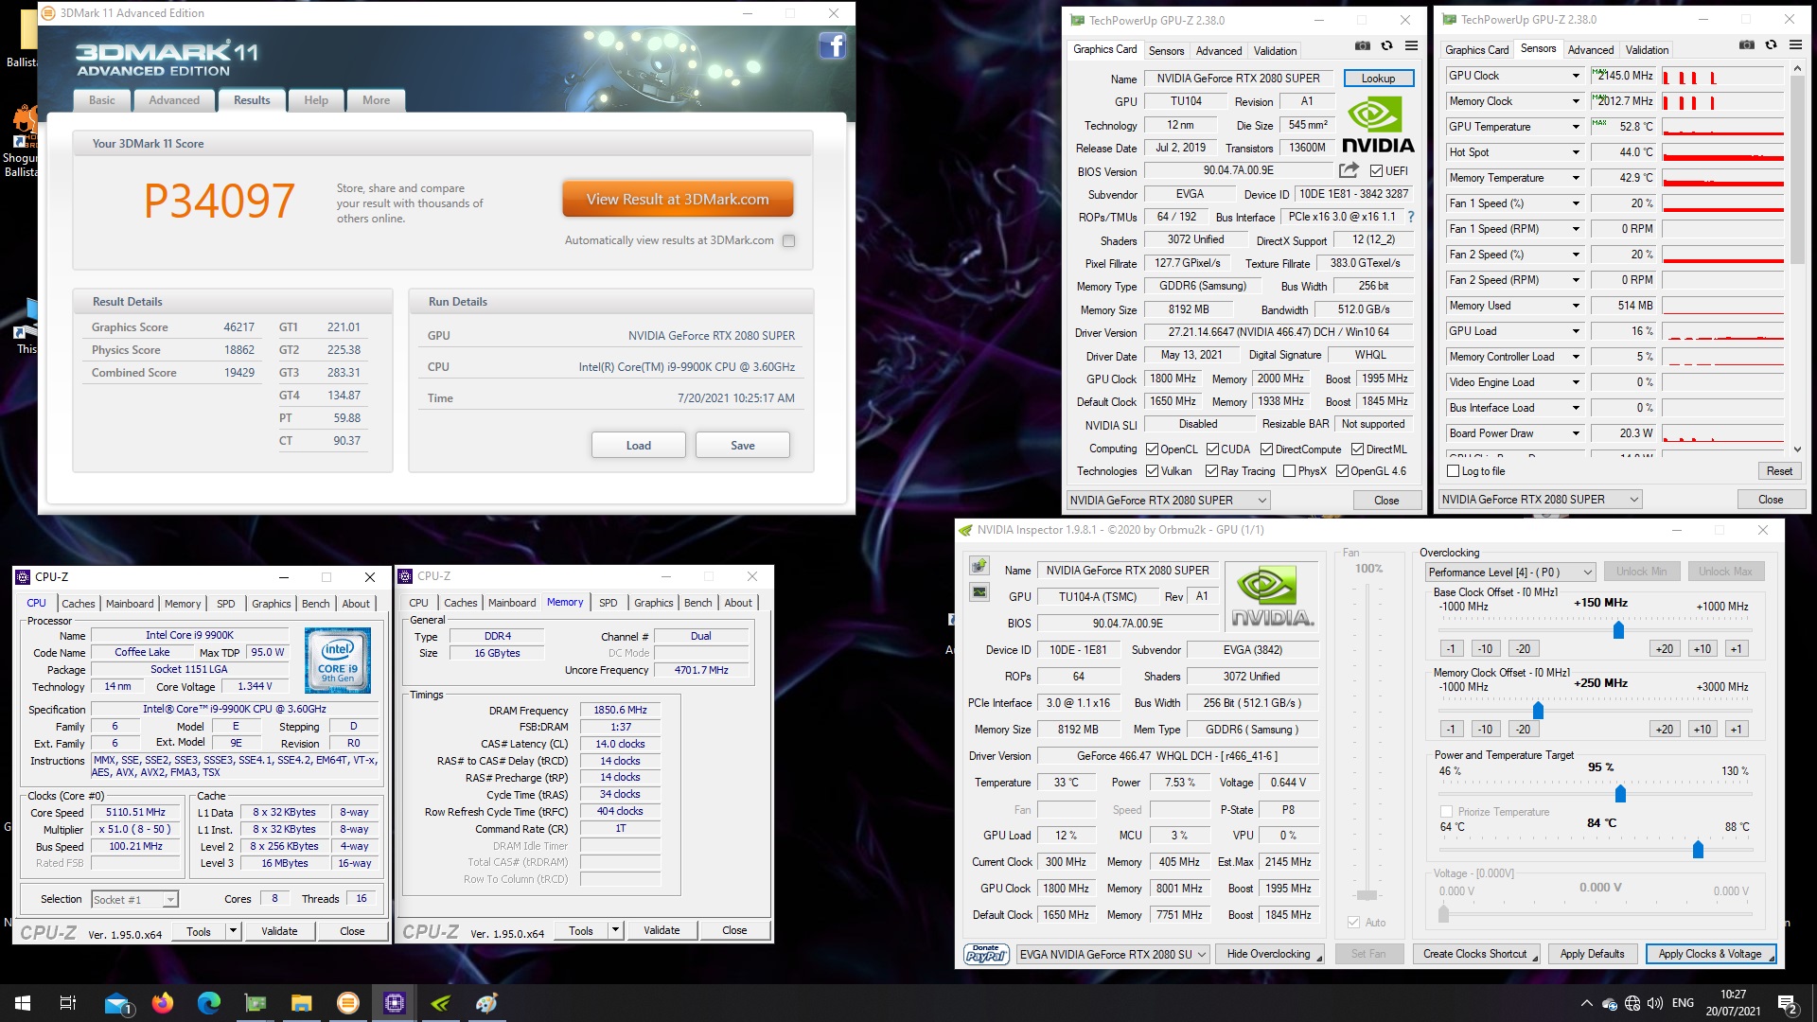Open Sensors tab in GPU-Z Graphics Card window

tap(1166, 51)
